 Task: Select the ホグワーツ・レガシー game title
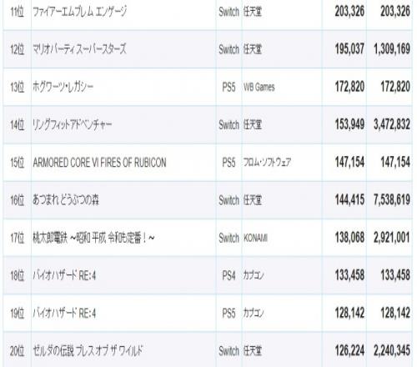(63, 87)
